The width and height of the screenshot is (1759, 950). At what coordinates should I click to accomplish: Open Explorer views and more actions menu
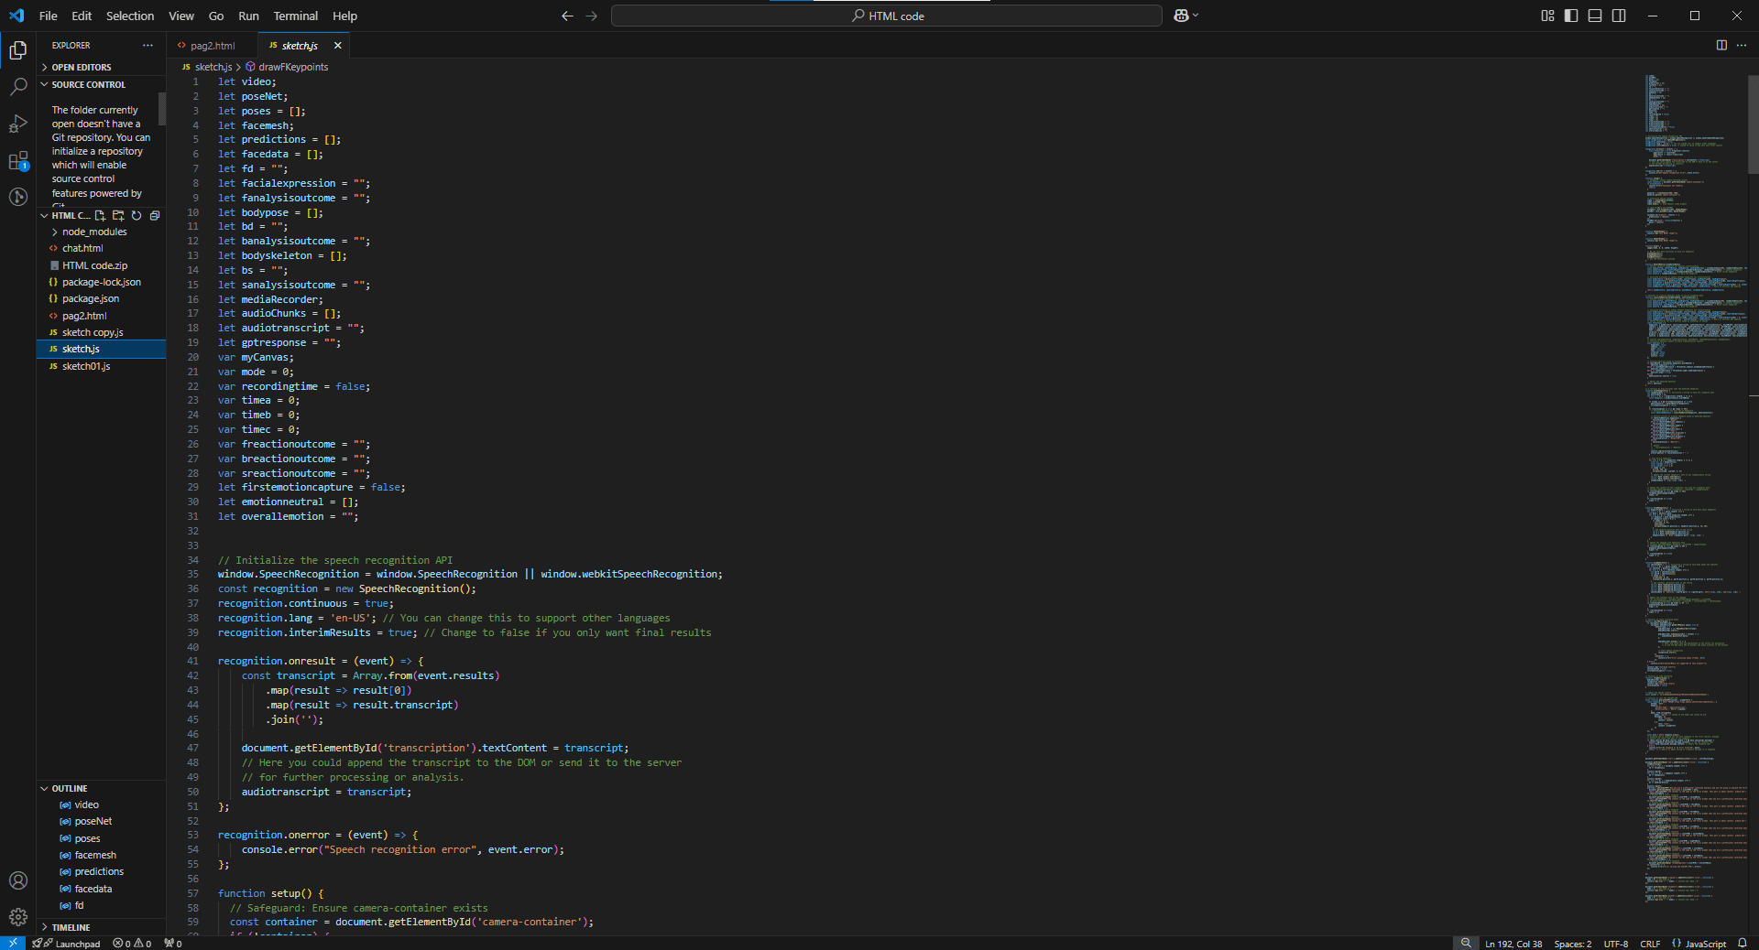click(x=147, y=45)
